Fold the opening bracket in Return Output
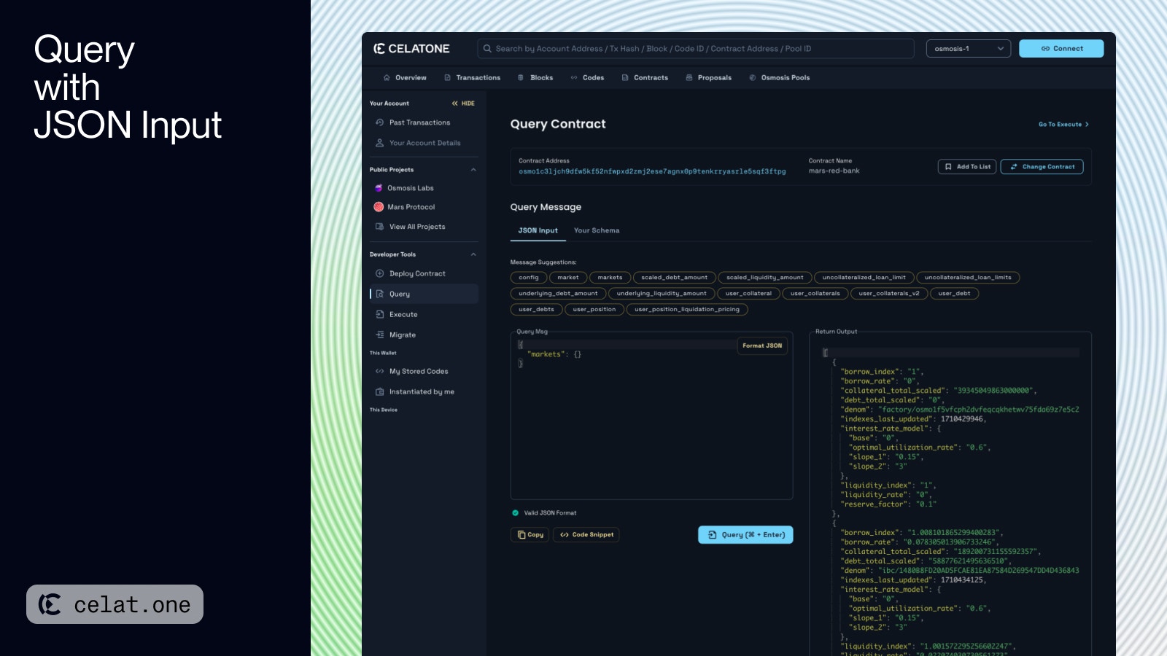 825,353
